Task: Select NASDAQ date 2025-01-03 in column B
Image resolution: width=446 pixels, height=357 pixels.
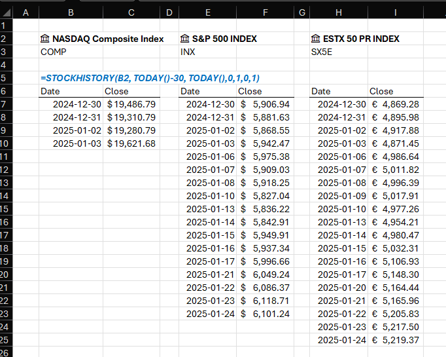Action: pyautogui.click(x=71, y=143)
